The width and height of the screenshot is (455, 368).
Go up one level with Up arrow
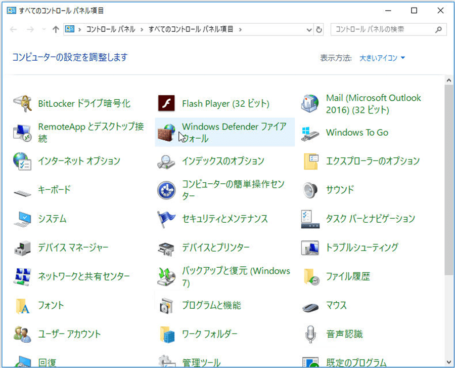[x=56, y=29]
